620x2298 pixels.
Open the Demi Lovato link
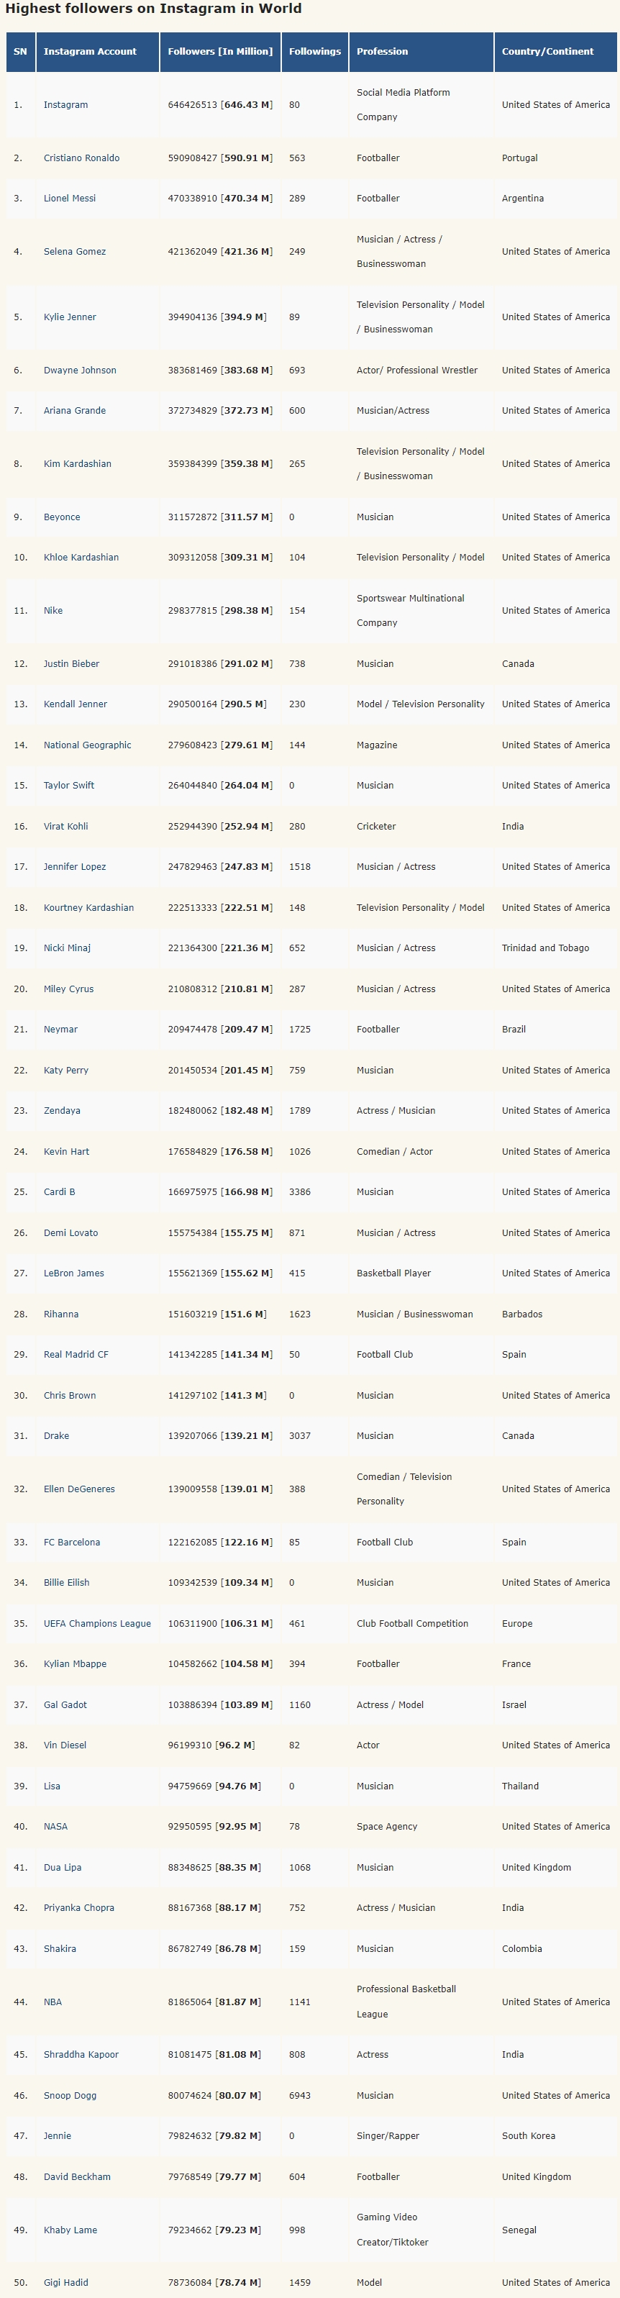71,1233
